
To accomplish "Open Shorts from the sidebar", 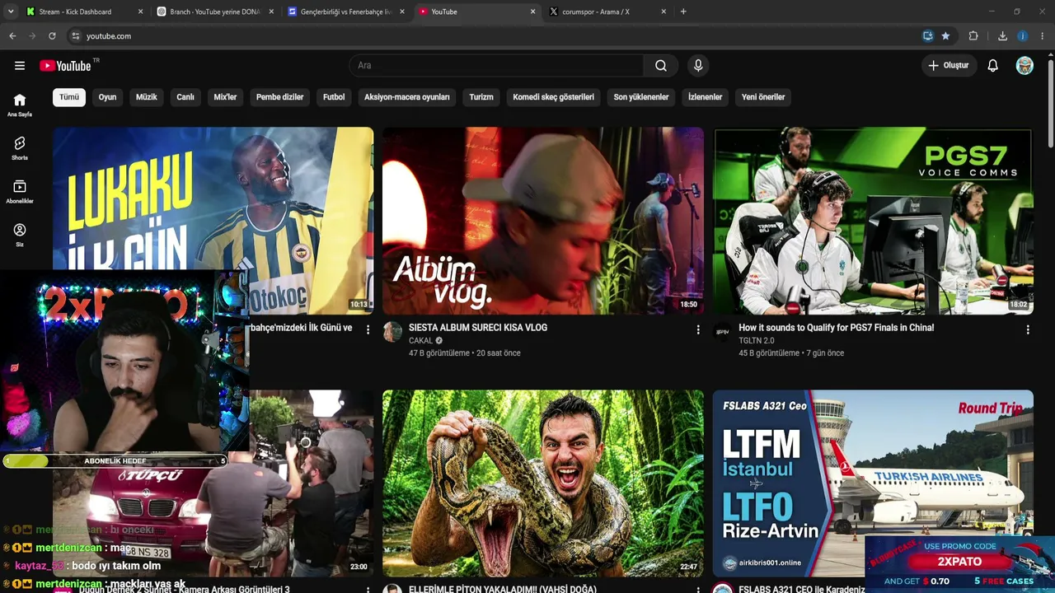I will [20, 148].
